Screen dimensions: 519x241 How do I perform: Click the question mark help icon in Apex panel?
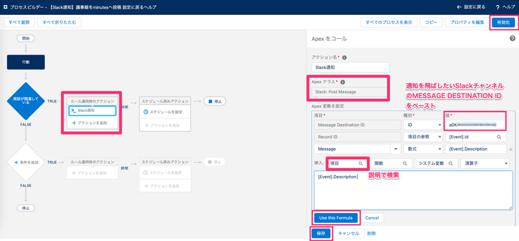(x=513, y=38)
